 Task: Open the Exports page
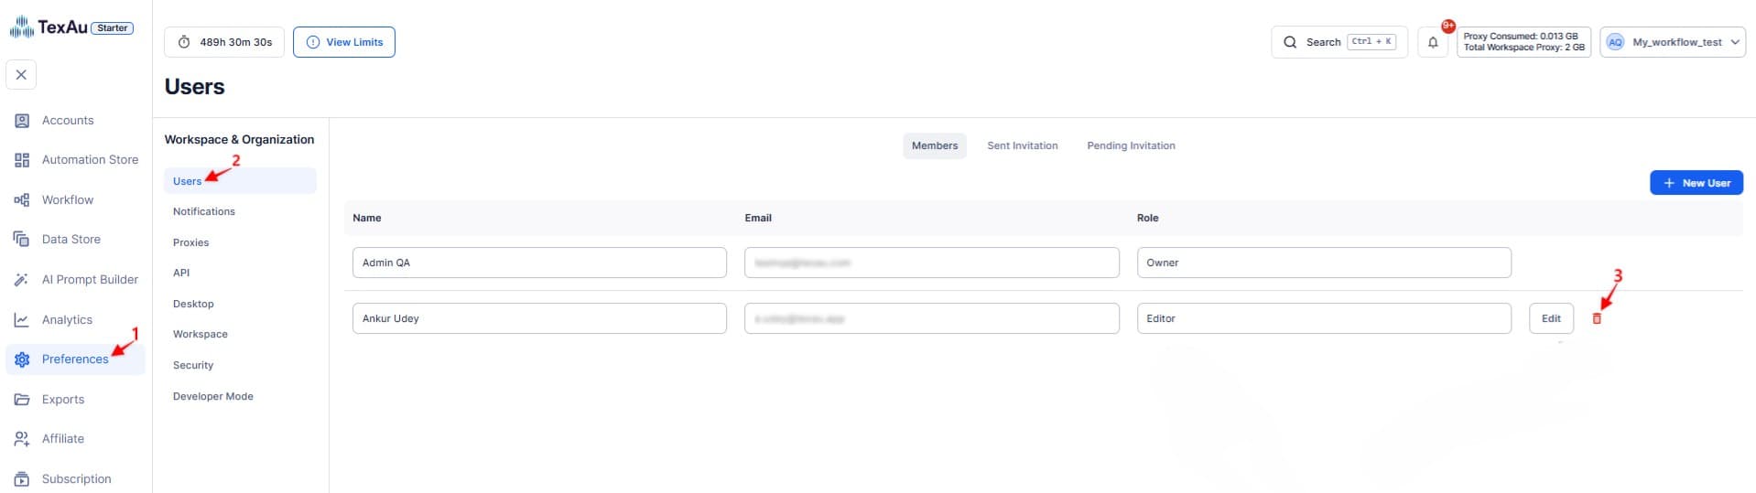pos(62,400)
